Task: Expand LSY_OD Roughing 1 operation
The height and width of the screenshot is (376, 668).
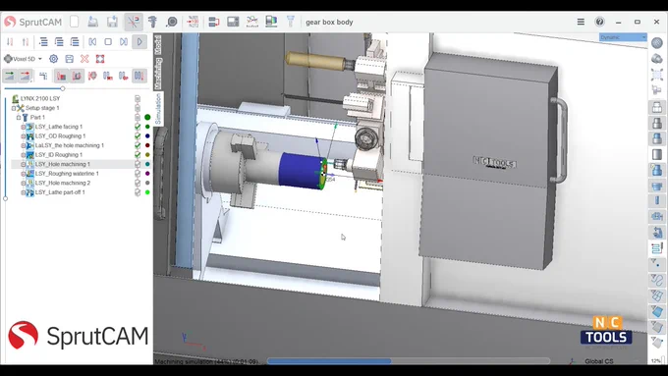Action: 23,136
